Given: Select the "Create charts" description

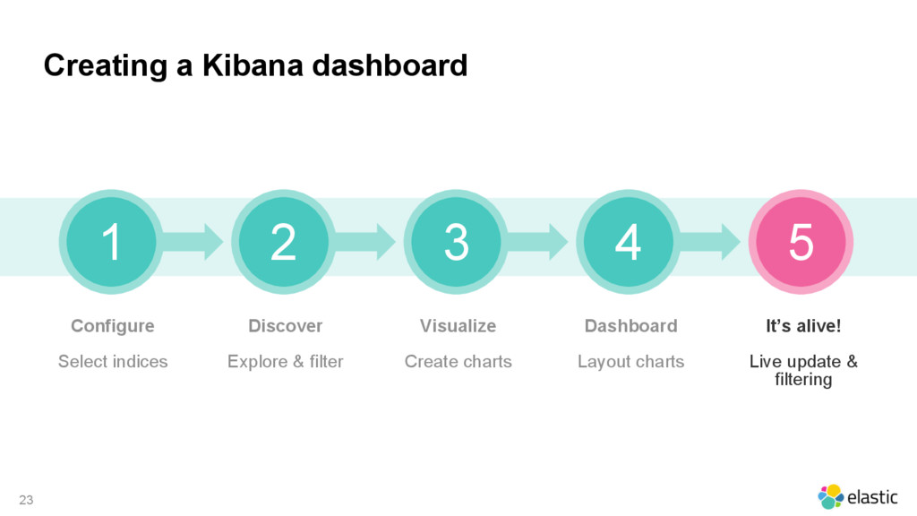Looking at the screenshot, I should click(458, 362).
